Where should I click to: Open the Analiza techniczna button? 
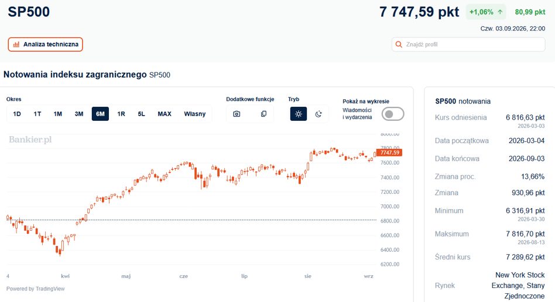45,44
